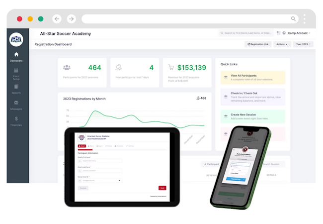Click the All-Star Soccer Academy logo
Viewport: 323px width, 224px height.
(16, 39)
